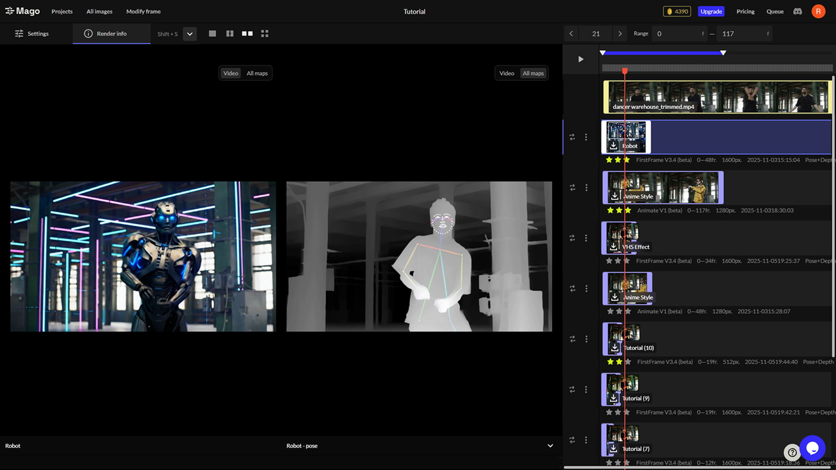
Task: Open the Projects menu
Action: point(62,11)
